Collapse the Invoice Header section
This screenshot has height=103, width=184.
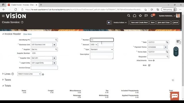coord(3,34)
